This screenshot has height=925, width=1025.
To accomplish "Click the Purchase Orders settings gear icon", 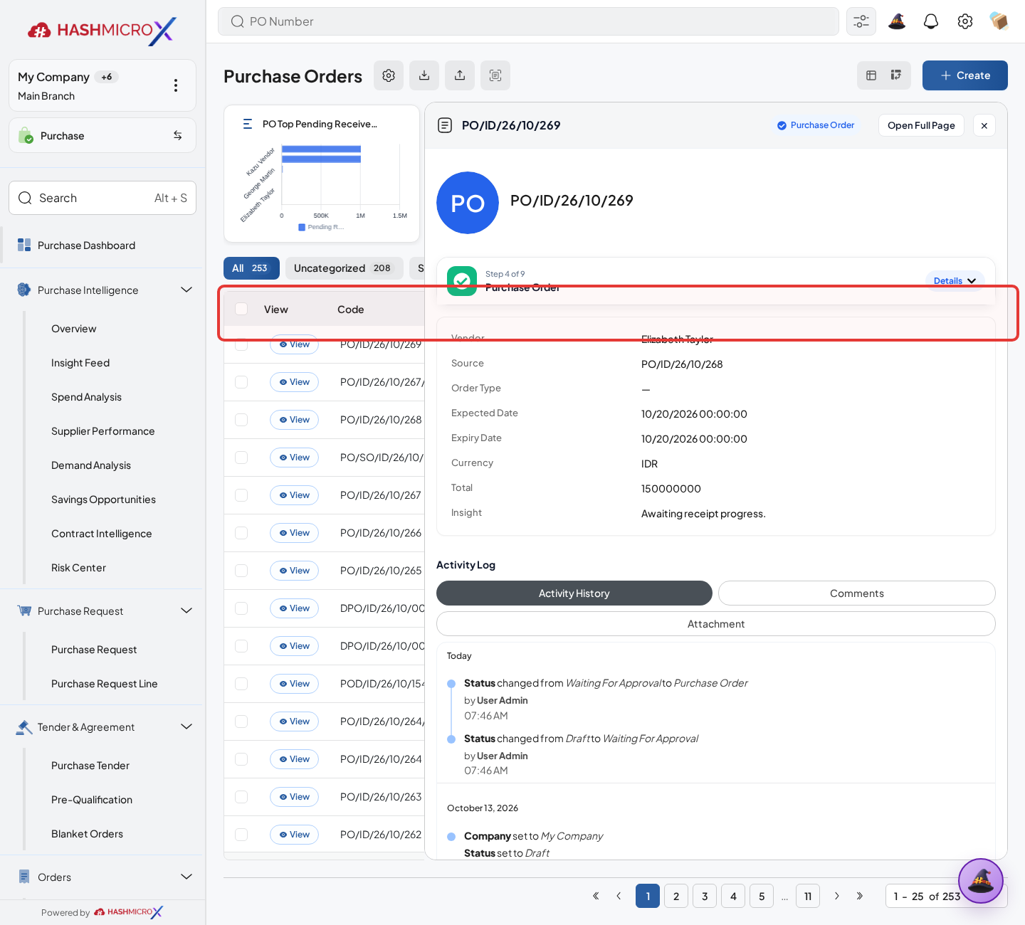I will coord(389,75).
